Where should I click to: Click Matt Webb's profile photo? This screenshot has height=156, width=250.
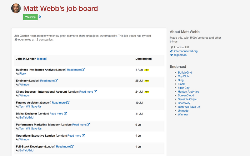coord(16,8)
